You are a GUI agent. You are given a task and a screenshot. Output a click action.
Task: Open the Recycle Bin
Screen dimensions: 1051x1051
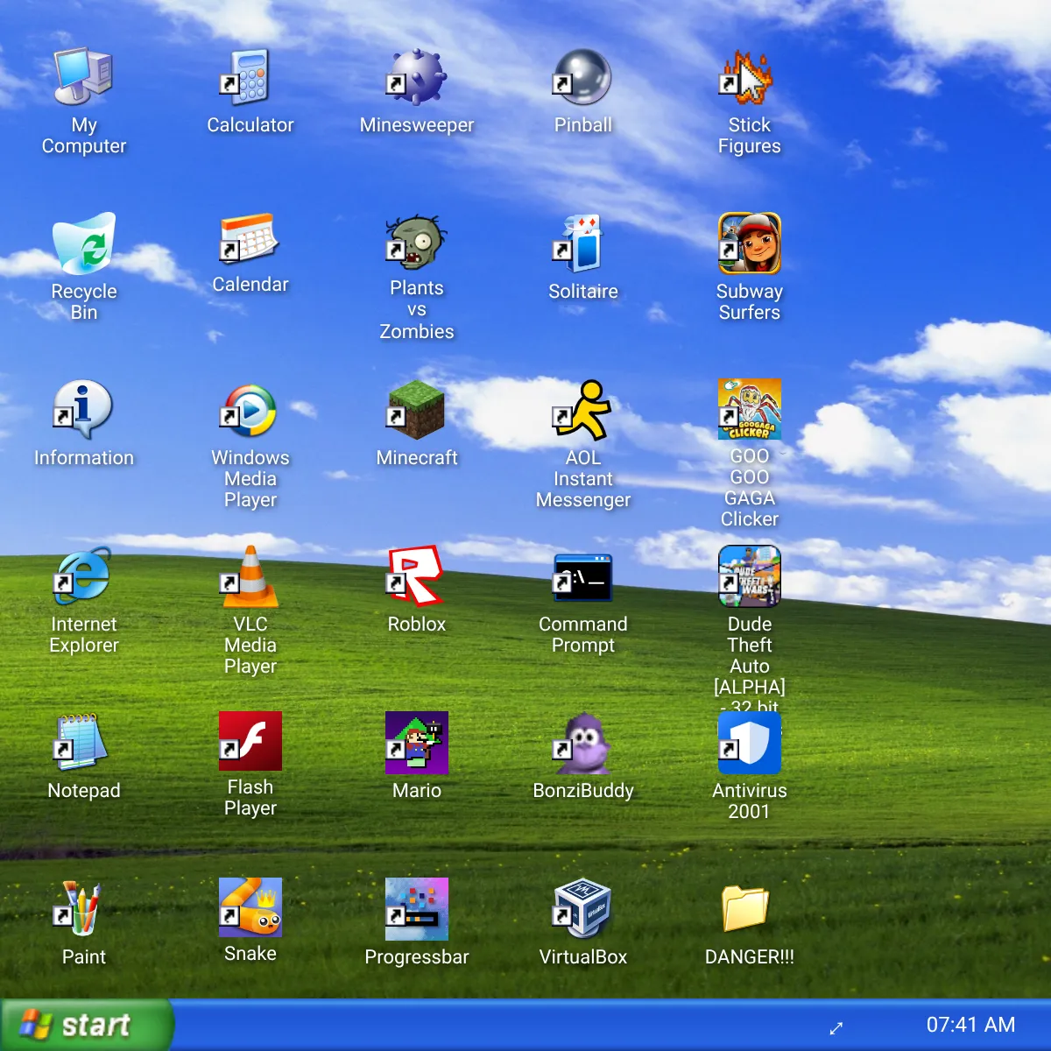pos(84,243)
